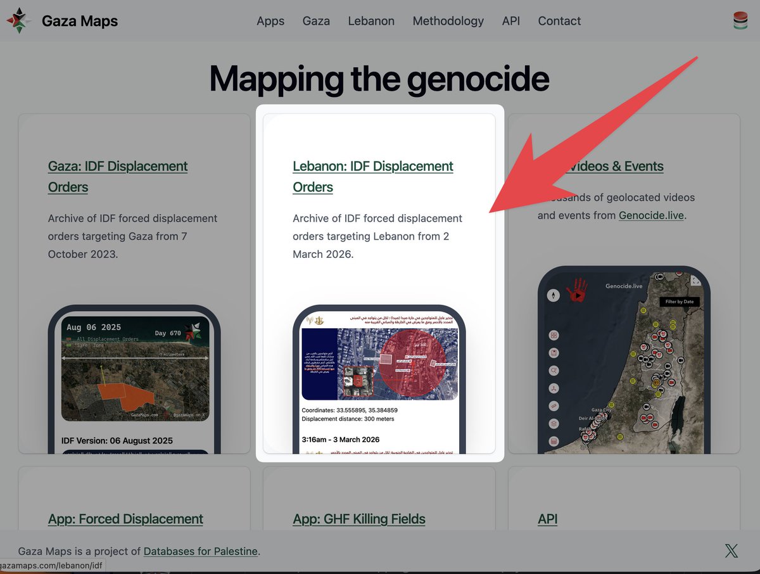The height and width of the screenshot is (574, 760).
Task: Click the Mapping the genocide heading
Action: pyautogui.click(x=379, y=79)
